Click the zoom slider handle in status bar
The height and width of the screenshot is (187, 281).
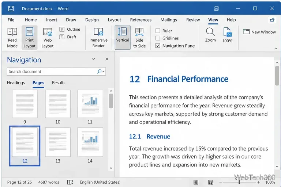coord(239,182)
